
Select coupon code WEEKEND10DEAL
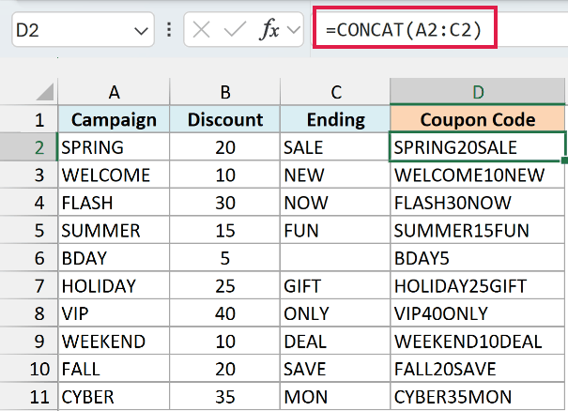click(478, 342)
